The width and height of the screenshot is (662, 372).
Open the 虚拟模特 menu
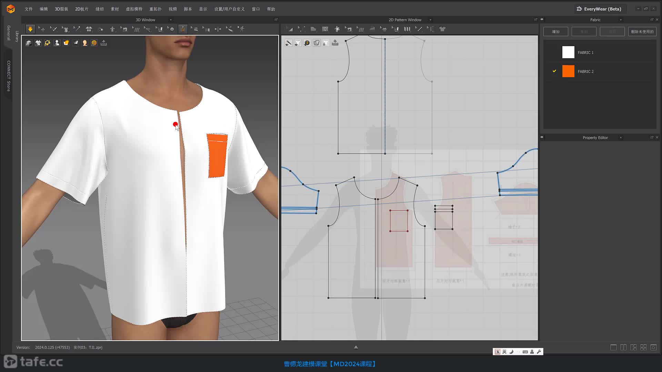coord(134,9)
